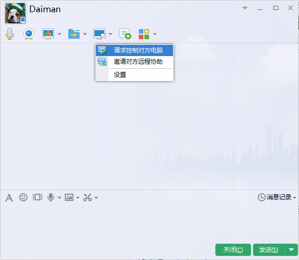Open the emoji smiley picker

(x=23, y=197)
